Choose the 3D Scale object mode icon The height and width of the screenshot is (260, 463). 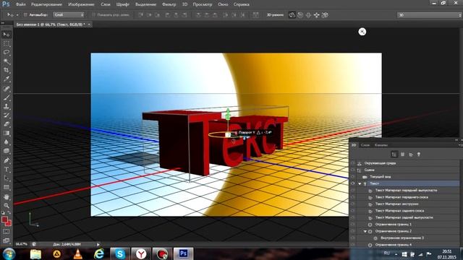pos(325,15)
